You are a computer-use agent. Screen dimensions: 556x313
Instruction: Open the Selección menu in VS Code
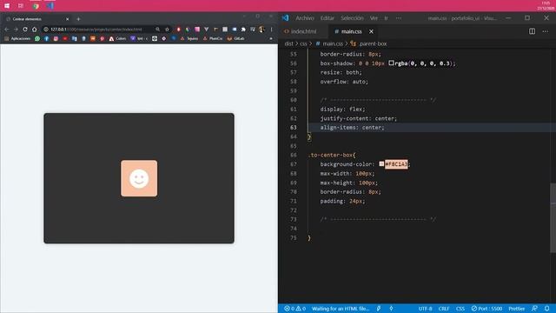352,18
